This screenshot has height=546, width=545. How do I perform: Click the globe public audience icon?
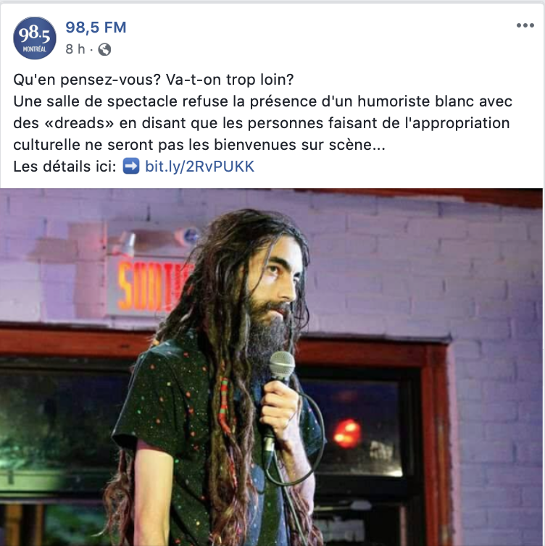pos(104,49)
